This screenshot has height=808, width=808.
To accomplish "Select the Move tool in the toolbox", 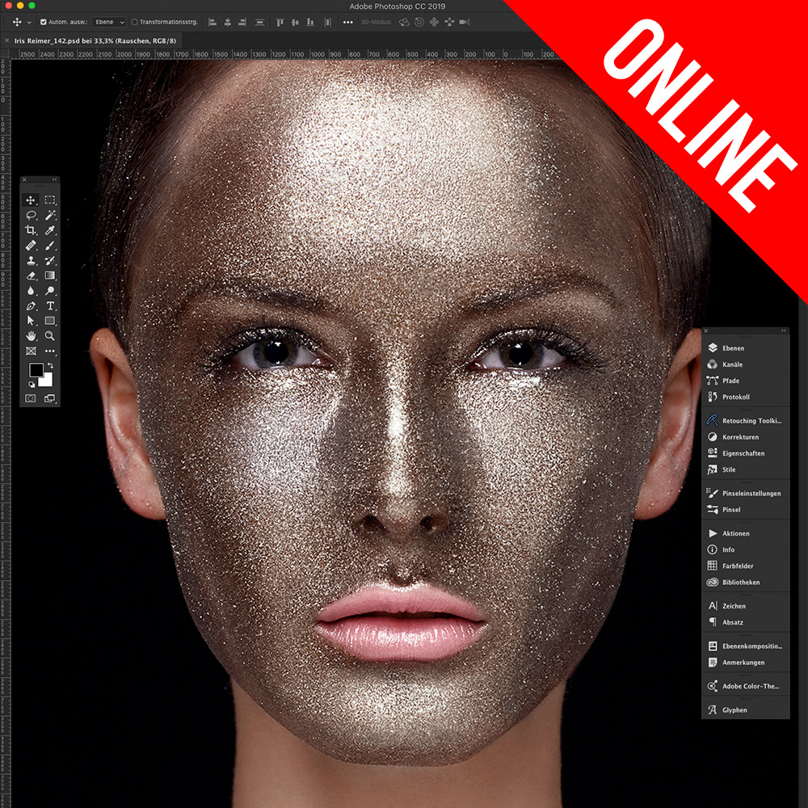I will tap(31, 200).
